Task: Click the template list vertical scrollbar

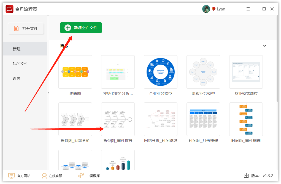Action: pos(277,59)
